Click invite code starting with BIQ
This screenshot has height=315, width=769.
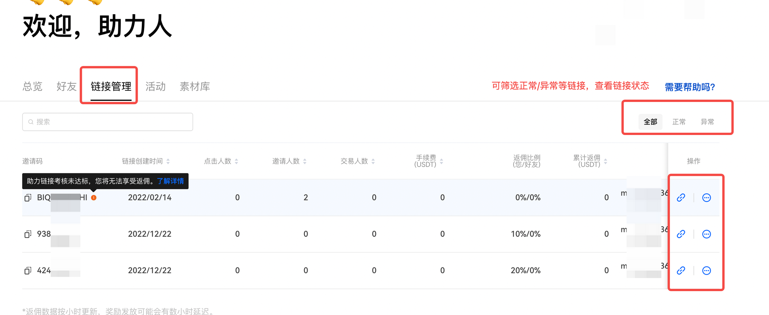click(62, 198)
